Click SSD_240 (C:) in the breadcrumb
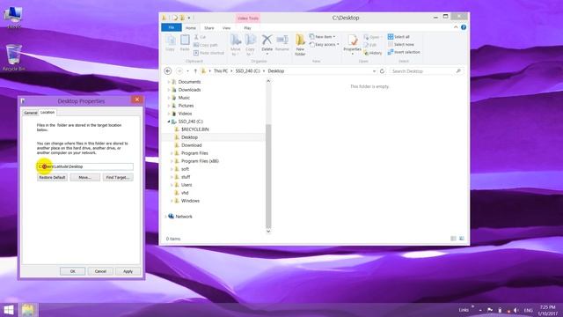The width and height of the screenshot is (563, 317). tap(247, 71)
